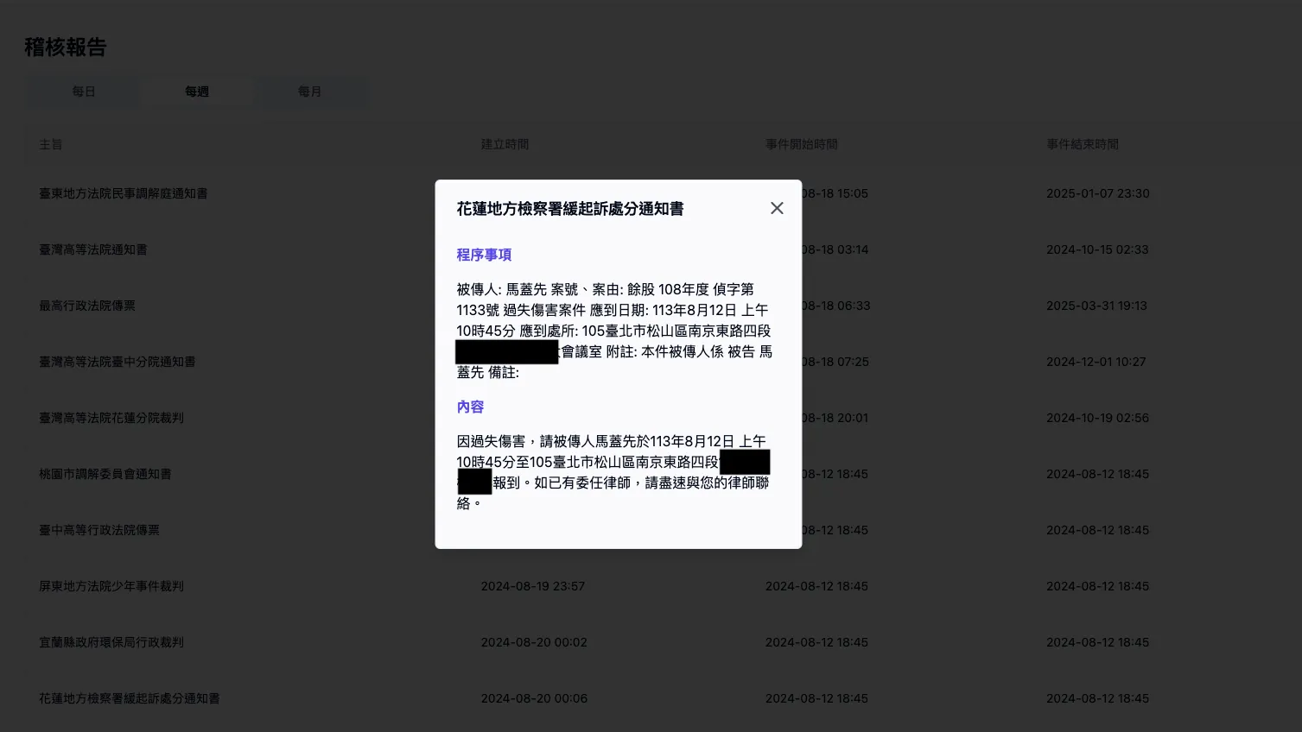Sort by the 主旨 column header

(x=52, y=144)
